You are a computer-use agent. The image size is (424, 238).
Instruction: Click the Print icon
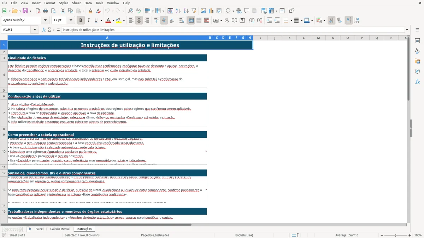(x=46, y=11)
